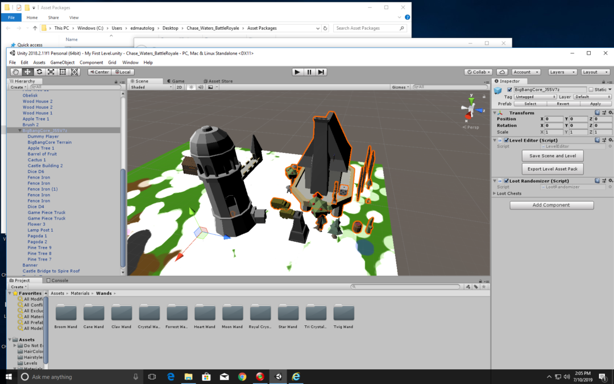
Task: Select Dummy Player in Hierarchy
Action: [43, 137]
